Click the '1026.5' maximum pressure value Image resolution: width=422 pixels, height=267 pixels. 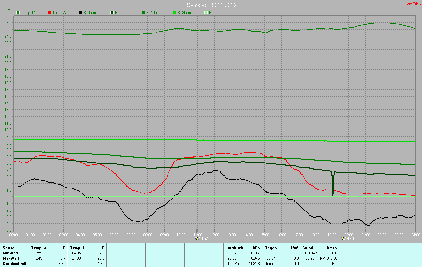254,258
